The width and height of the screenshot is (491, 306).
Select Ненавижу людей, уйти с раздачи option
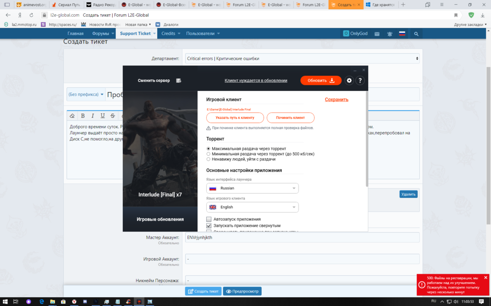209,159
